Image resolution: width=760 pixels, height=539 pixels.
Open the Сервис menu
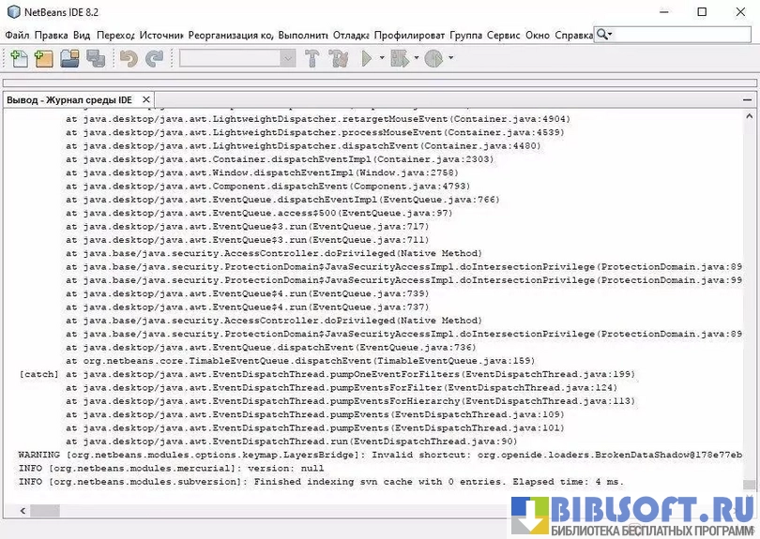click(x=503, y=35)
